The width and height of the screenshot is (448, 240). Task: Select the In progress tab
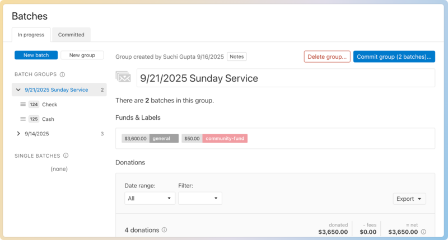(31, 35)
